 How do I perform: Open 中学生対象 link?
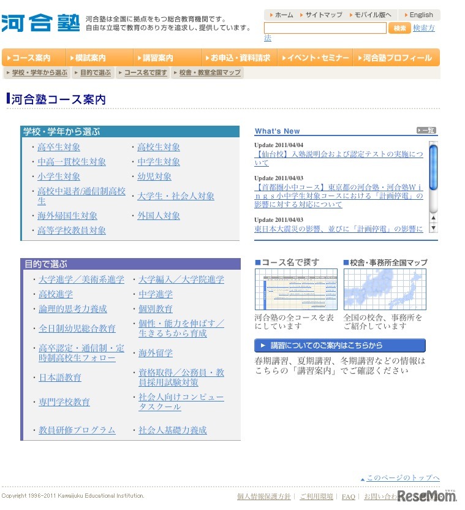pos(158,162)
